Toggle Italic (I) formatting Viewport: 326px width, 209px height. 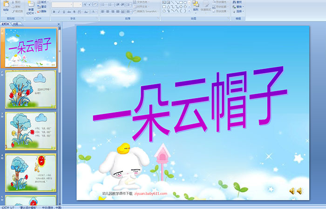coord(59,12)
